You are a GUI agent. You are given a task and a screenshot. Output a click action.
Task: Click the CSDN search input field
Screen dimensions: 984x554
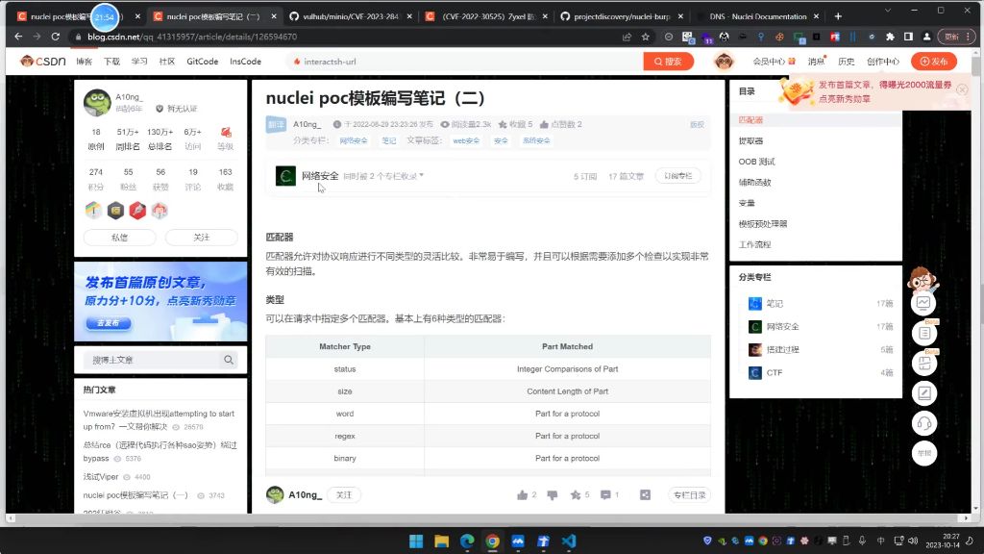(464, 61)
